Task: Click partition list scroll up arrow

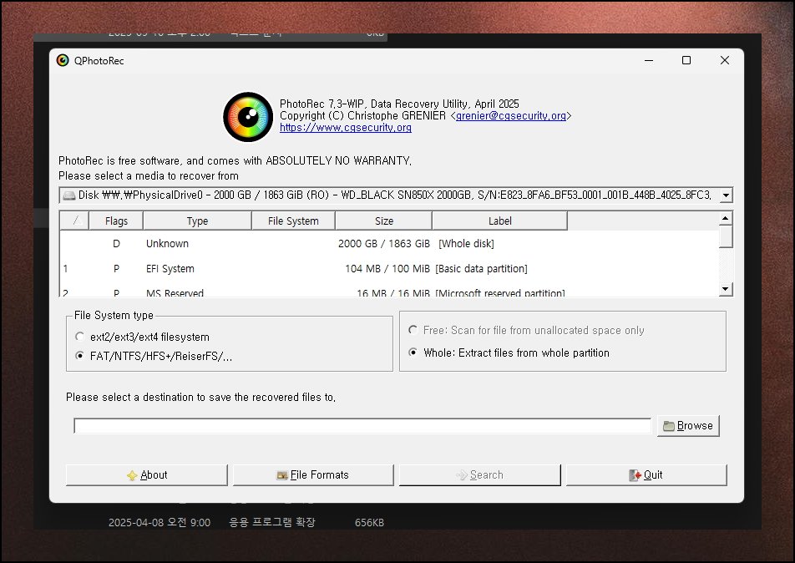Action: [x=726, y=218]
